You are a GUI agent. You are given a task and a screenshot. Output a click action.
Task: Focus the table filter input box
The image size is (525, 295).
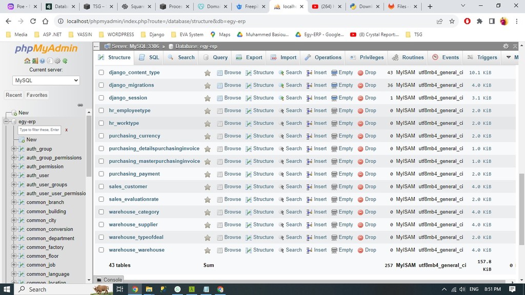[x=39, y=130]
